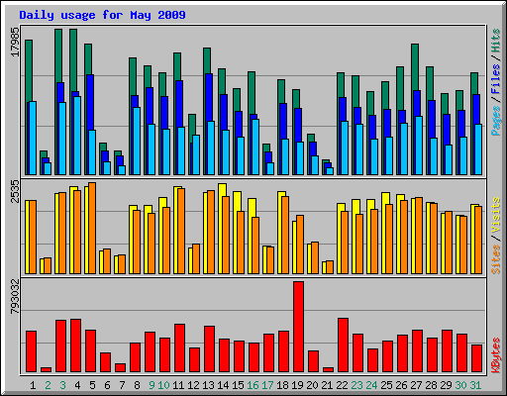Select day 20 on the x-axis
The width and height of the screenshot is (507, 396).
312,385
